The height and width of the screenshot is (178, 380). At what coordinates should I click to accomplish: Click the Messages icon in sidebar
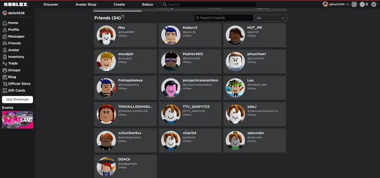(x=5, y=37)
